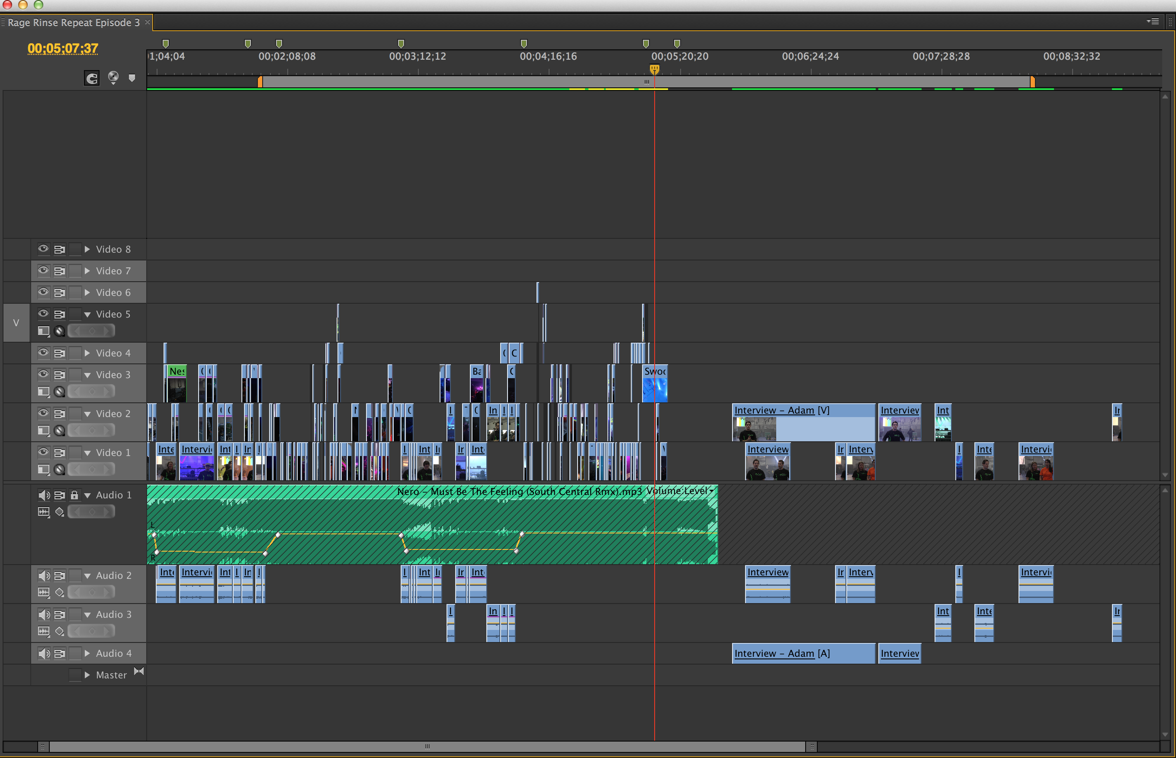Expand the Audio 4 track
1176x758 pixels.
pos(87,653)
